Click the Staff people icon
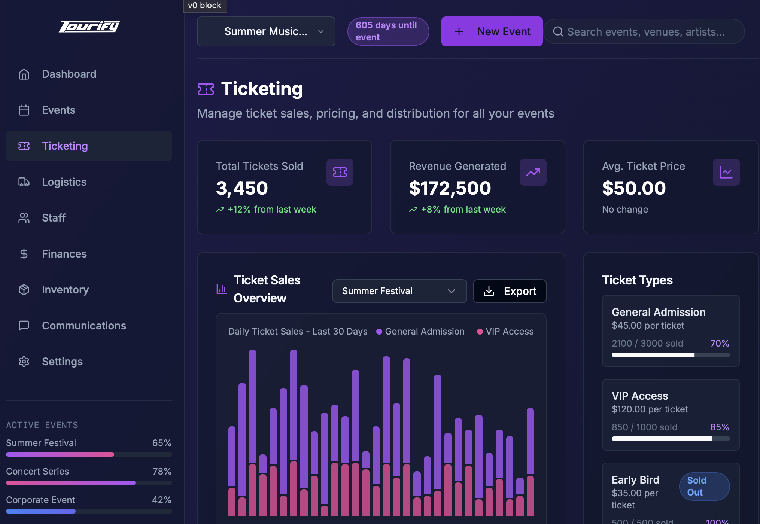Image resolution: width=760 pixels, height=524 pixels. (24, 218)
